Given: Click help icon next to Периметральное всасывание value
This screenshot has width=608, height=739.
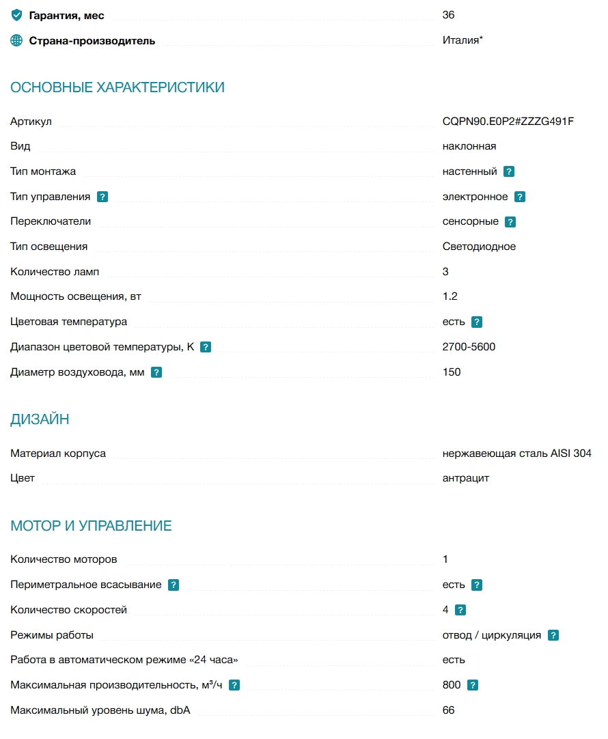Looking at the screenshot, I should [477, 585].
